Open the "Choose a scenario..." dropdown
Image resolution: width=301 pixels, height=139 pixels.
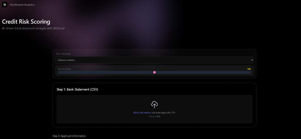154,60
